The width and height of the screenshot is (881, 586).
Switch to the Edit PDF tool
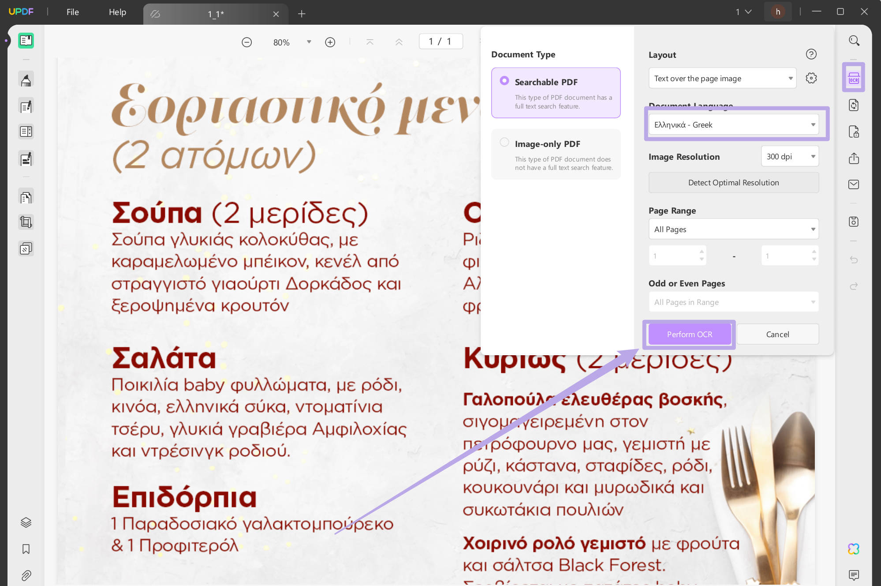(26, 106)
